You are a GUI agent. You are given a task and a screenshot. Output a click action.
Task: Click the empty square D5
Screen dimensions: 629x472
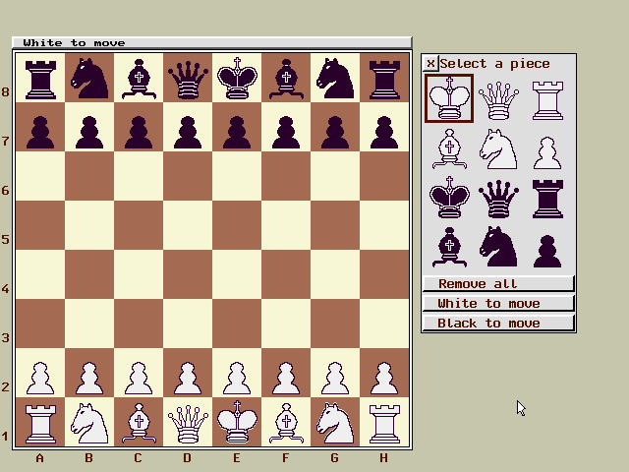[188, 225]
